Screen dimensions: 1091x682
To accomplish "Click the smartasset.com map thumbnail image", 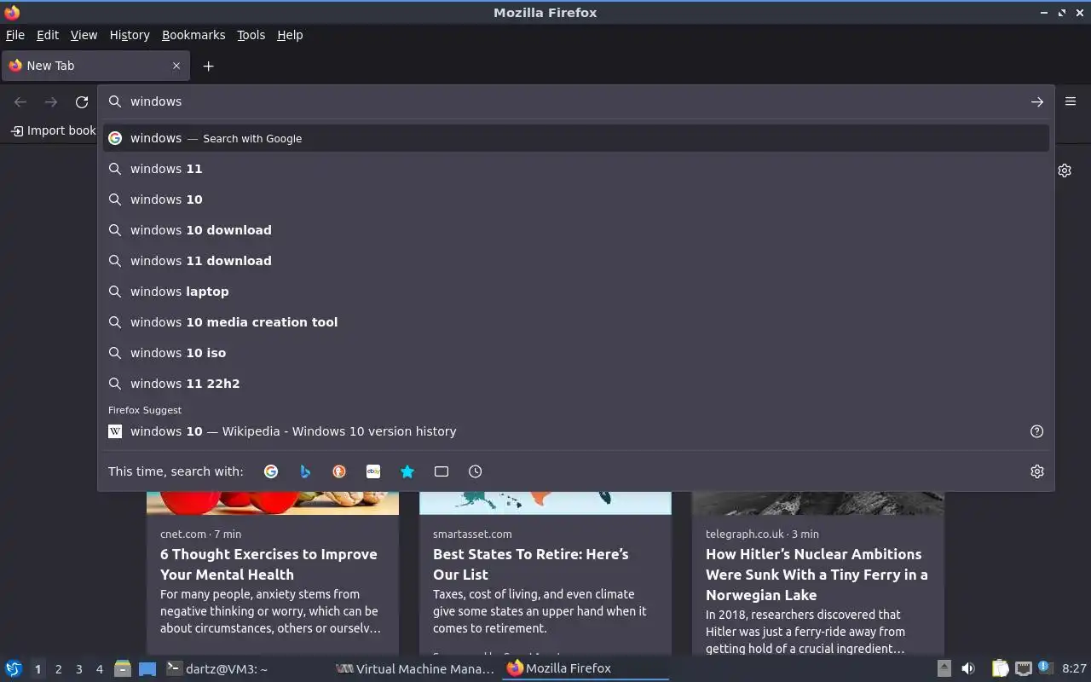I will coord(545,503).
